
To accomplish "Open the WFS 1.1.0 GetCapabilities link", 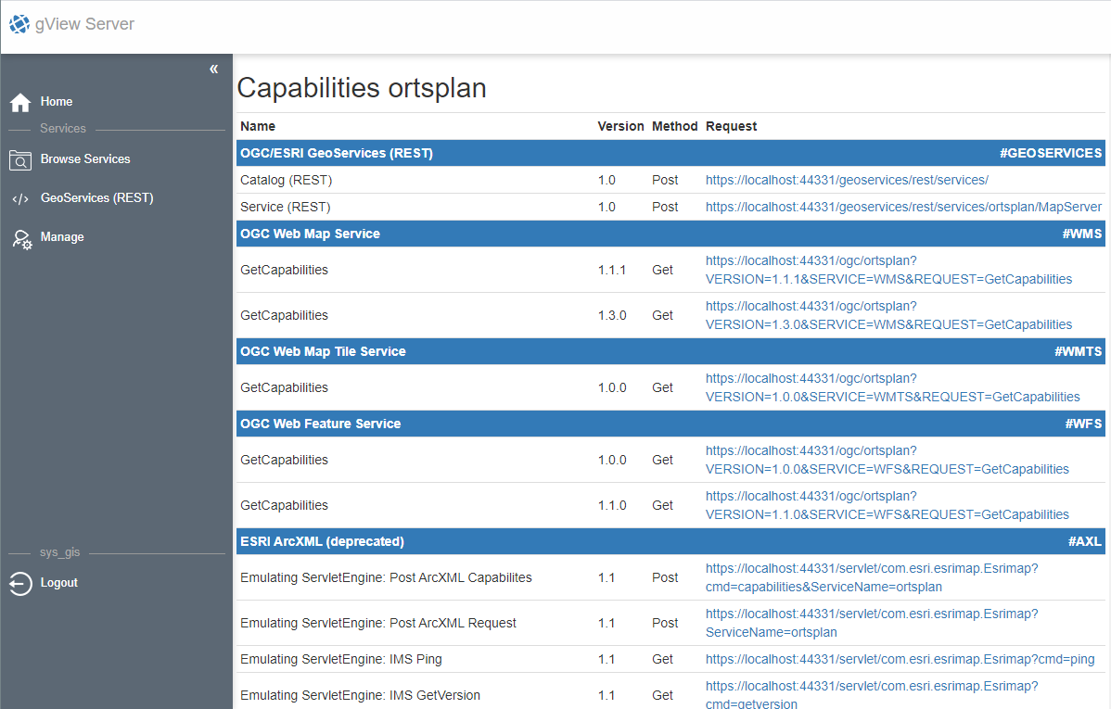I will pyautogui.click(x=888, y=505).
